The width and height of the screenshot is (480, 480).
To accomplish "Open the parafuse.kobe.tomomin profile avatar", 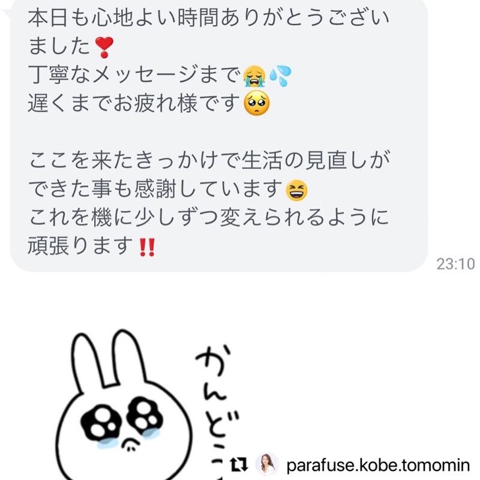I will click(267, 464).
